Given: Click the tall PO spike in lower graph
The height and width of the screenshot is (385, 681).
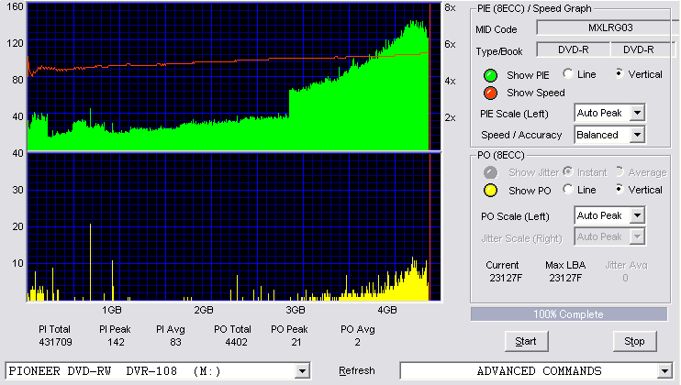Looking at the screenshot, I should pos(90,262).
